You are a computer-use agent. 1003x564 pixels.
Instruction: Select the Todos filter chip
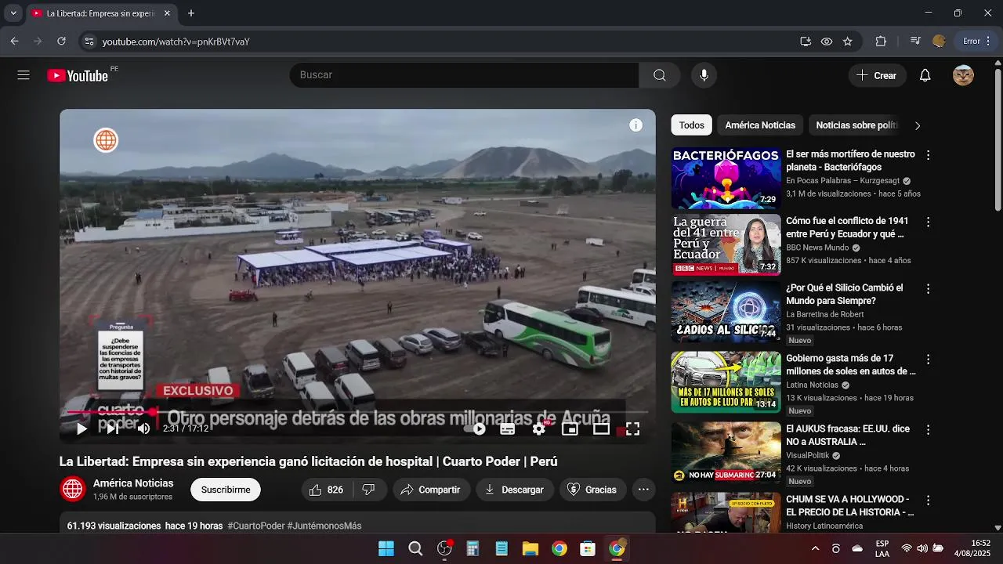pyautogui.click(x=691, y=125)
